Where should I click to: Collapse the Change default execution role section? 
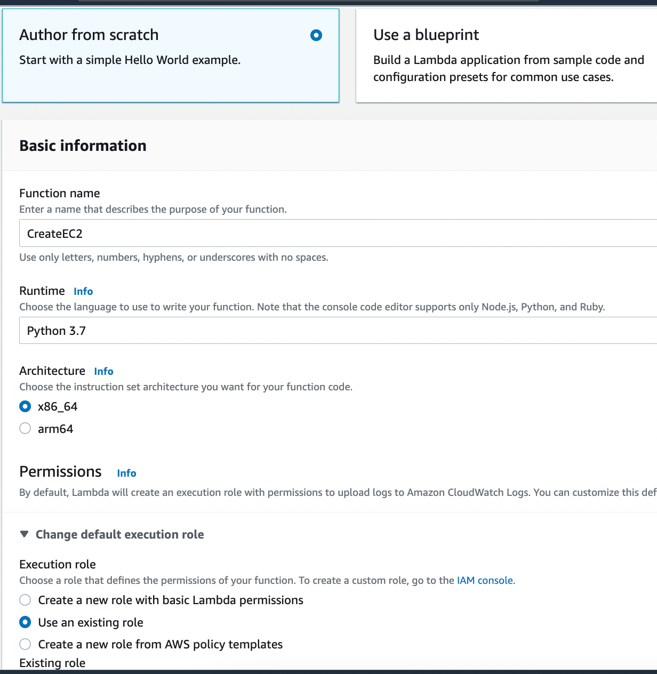[x=119, y=534]
